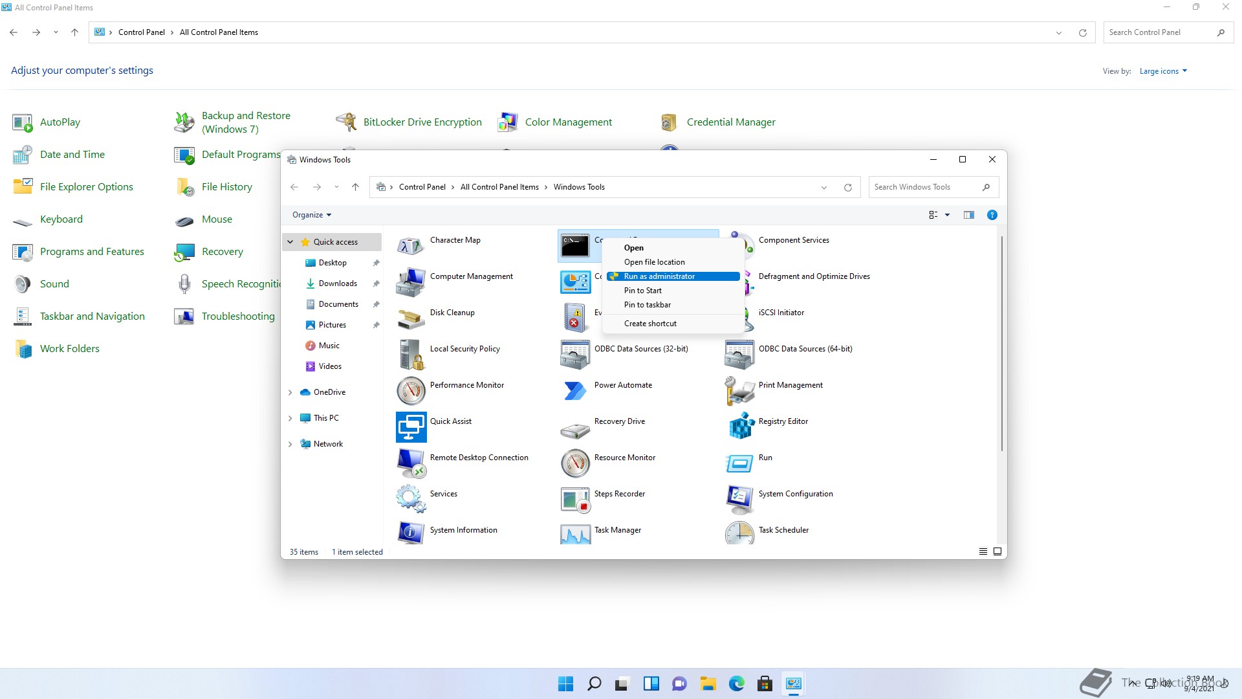
Task: Choose Open file location from context menu
Action: [673, 262]
